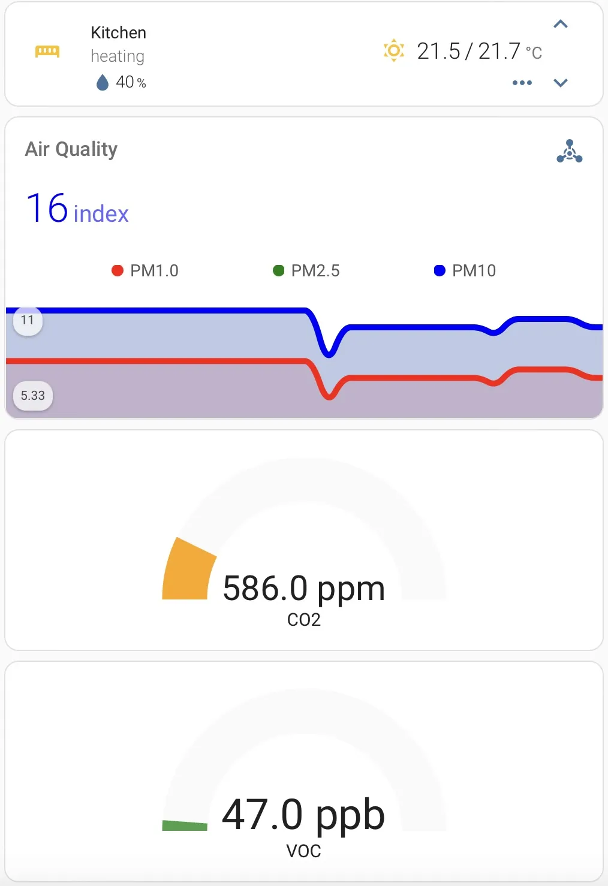608x886 pixels.
Task: Click the blue PM10 legend dot
Action: 440,271
